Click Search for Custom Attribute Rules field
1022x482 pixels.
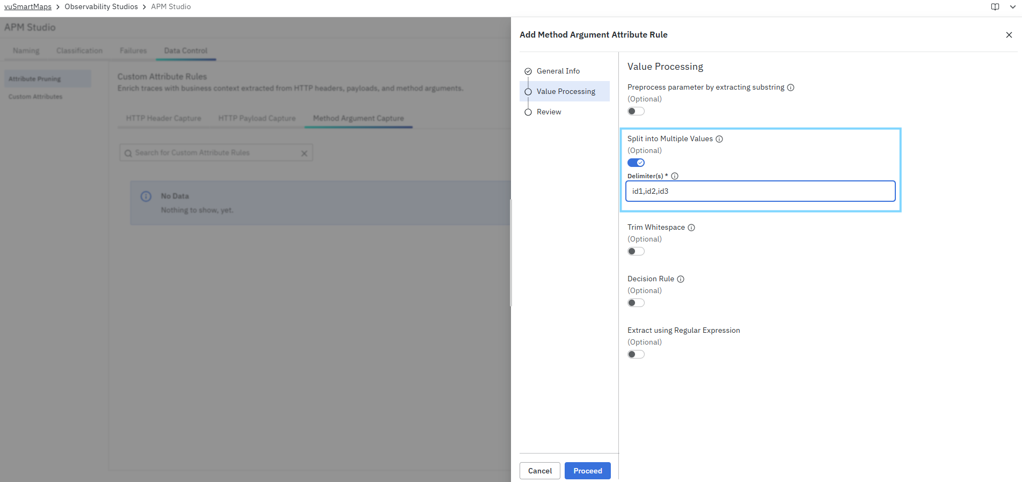click(216, 153)
